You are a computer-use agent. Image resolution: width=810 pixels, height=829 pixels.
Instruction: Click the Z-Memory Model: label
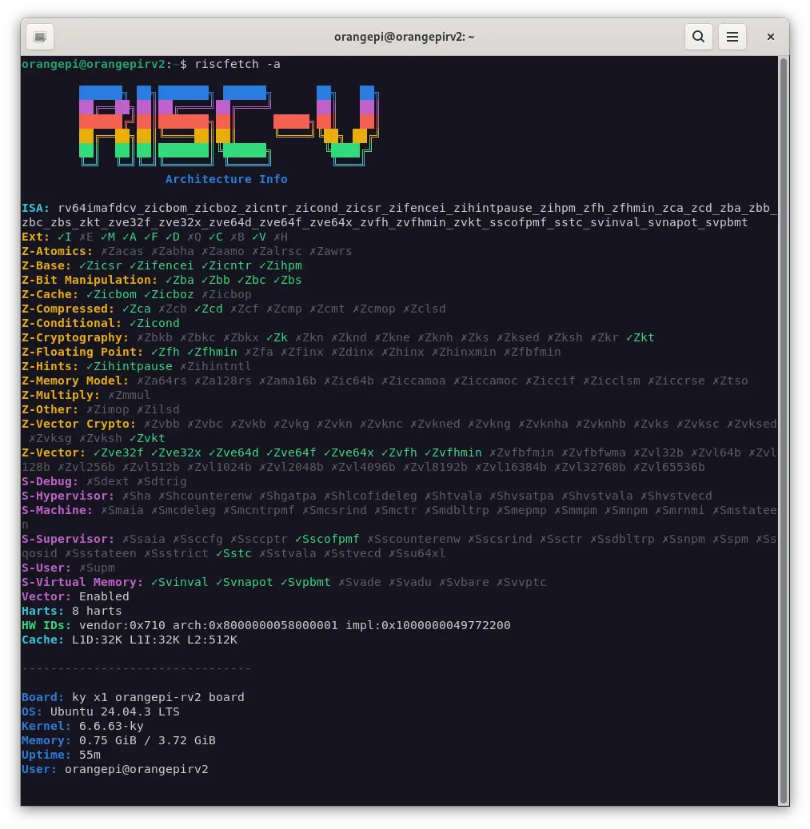coord(75,381)
